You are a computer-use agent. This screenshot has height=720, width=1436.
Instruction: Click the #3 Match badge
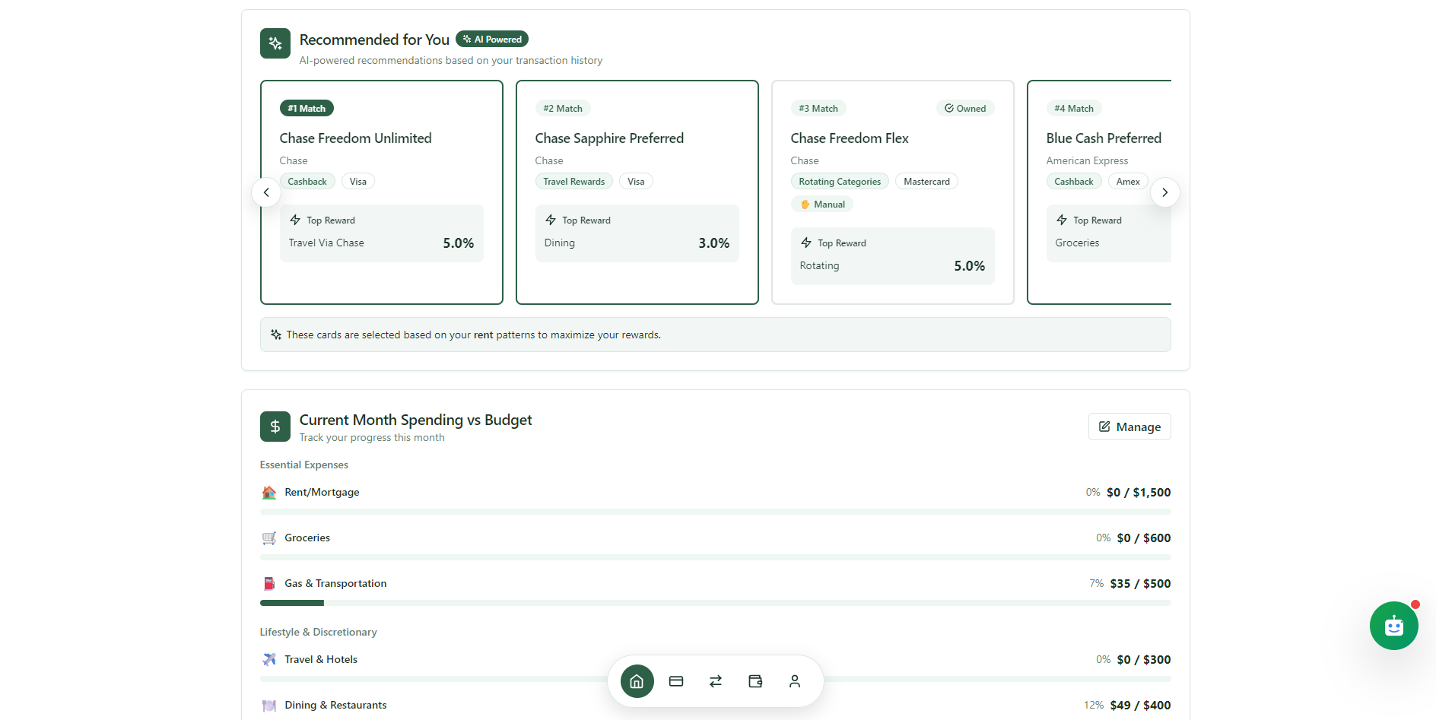818,108
